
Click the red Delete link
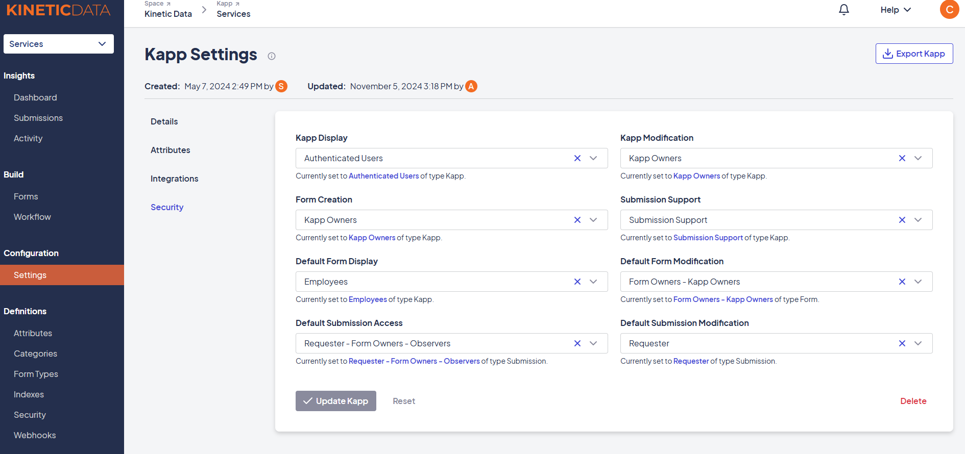(x=913, y=401)
